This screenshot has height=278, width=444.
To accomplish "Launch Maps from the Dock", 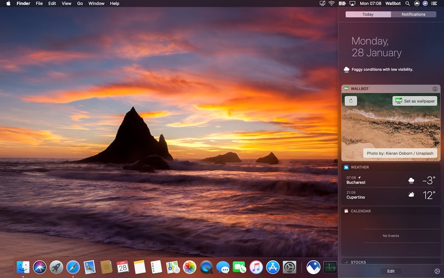I will click(173, 267).
